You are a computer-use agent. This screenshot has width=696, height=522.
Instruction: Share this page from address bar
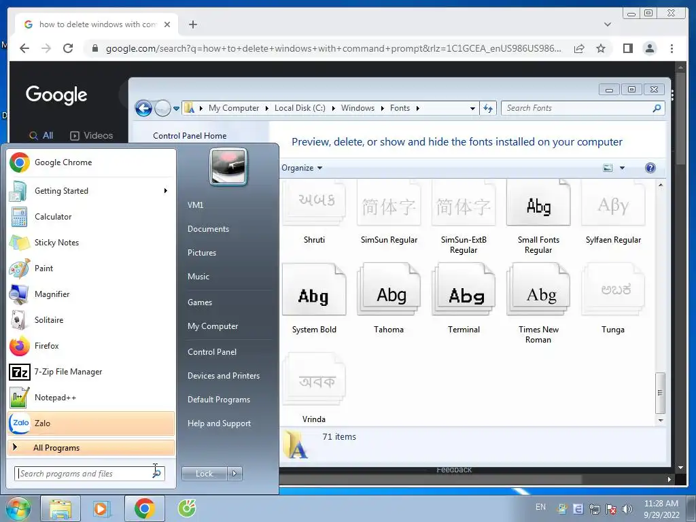579,48
